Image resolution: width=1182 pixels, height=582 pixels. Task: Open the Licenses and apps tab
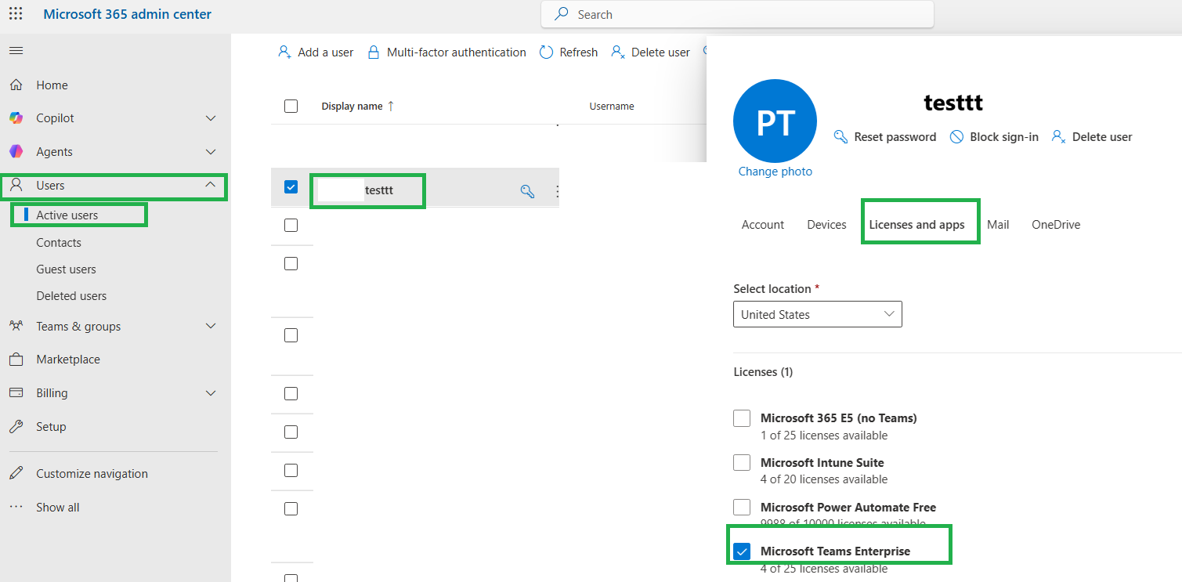[916, 224]
